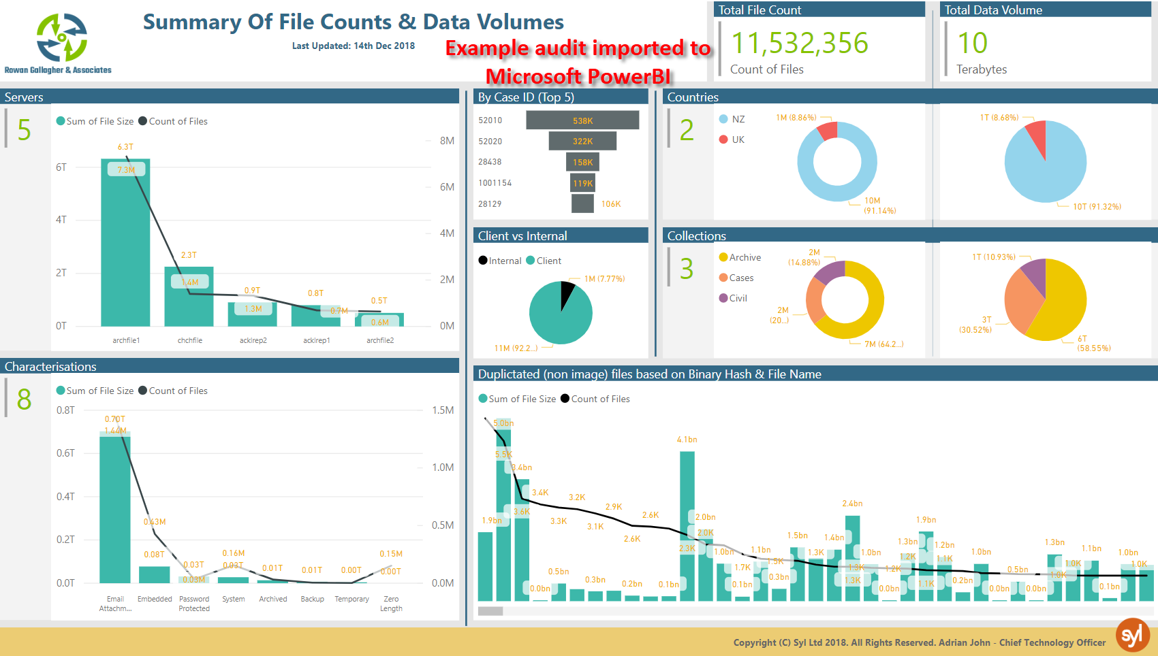Click the Summary Of File Counts title
The height and width of the screenshot is (656, 1158).
[353, 22]
